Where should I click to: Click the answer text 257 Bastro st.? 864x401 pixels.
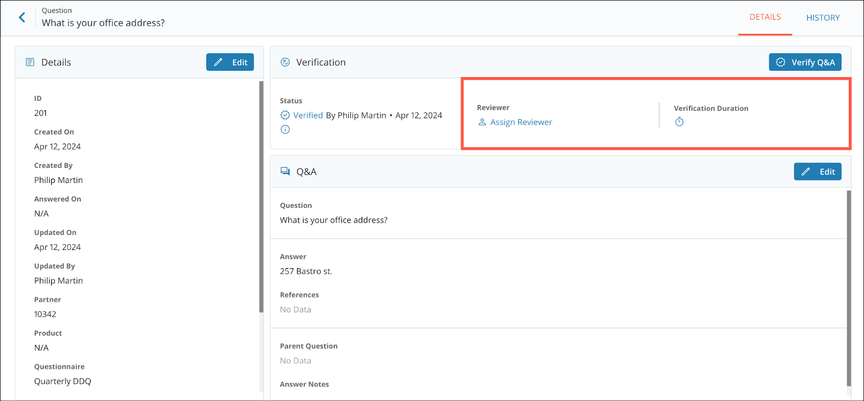pyautogui.click(x=306, y=271)
